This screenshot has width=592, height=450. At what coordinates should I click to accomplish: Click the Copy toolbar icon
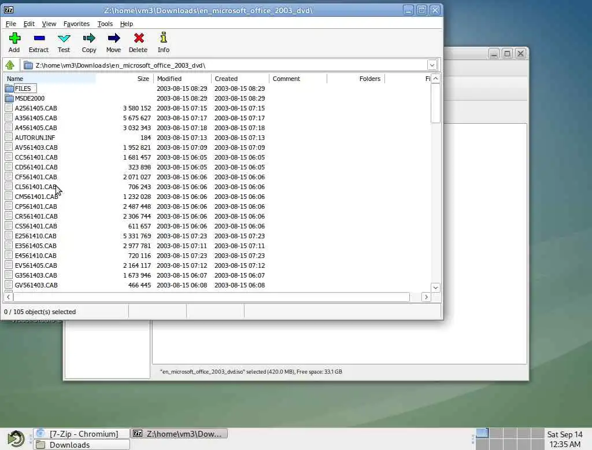click(89, 38)
